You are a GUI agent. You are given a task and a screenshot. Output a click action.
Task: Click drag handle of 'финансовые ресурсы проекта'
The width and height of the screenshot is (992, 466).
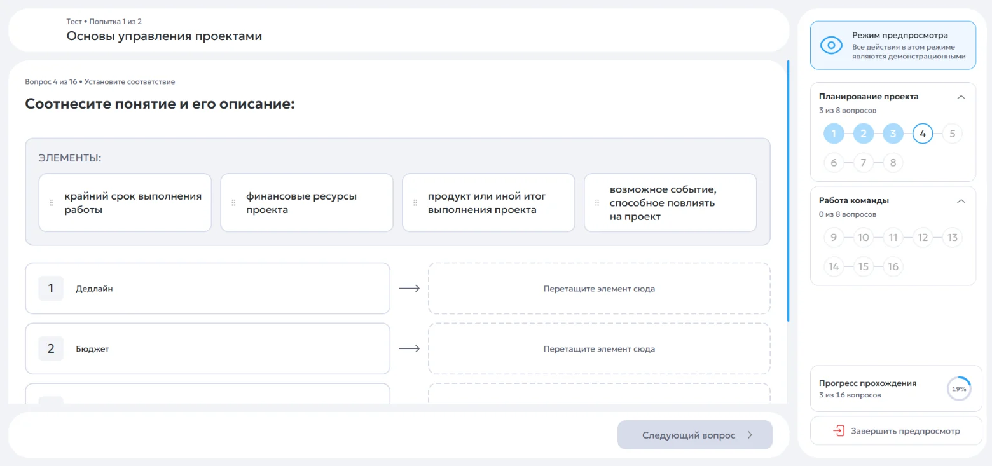[x=233, y=203]
